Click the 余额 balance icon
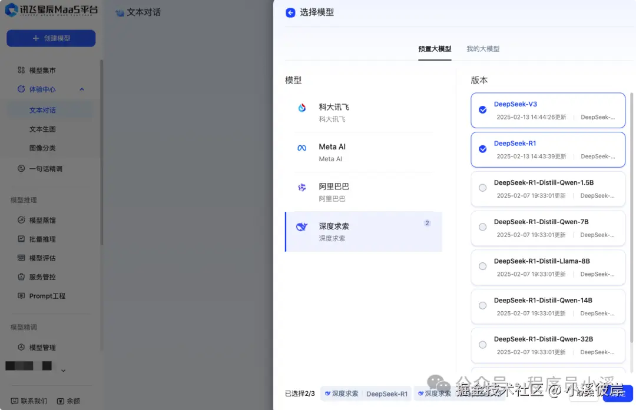This screenshot has height=410, width=636. [x=61, y=401]
